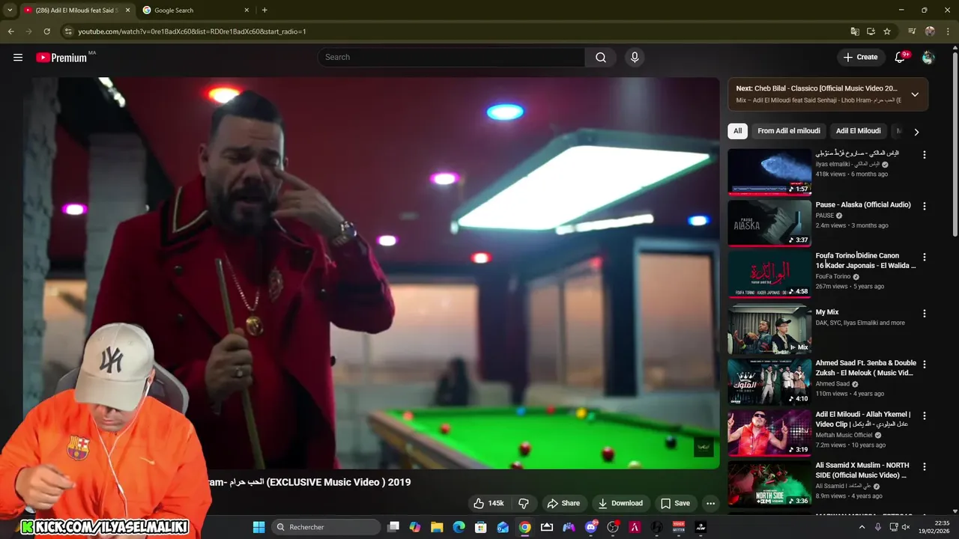Focus the YouTube search field
Screen dimensions: 959x539
(451, 58)
